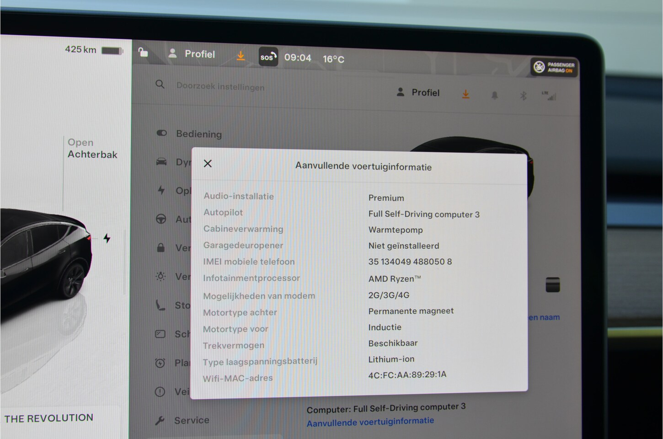Select the AMD Ryzen value
663x439 pixels.
pyautogui.click(x=395, y=278)
